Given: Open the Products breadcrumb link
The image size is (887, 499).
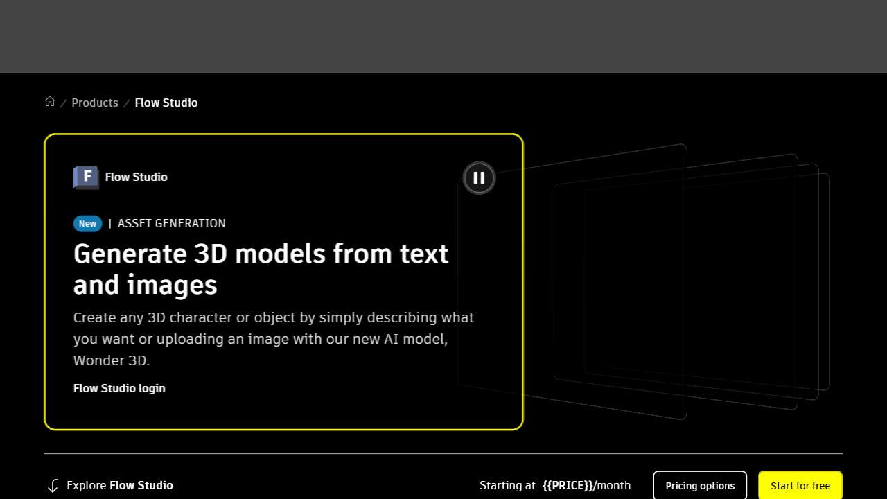Looking at the screenshot, I should coord(95,103).
